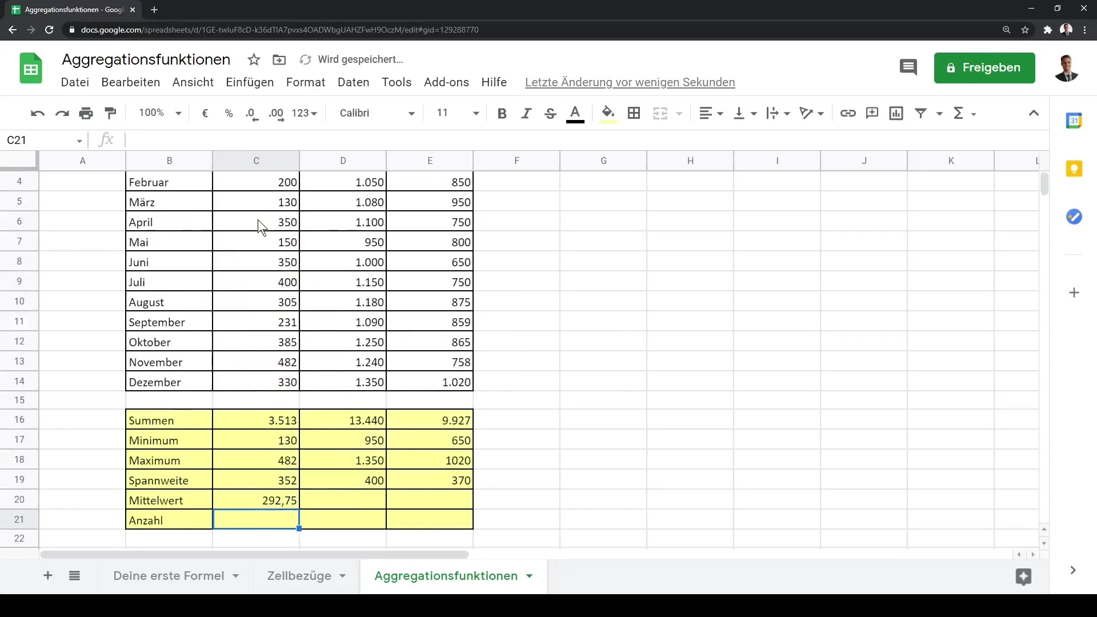This screenshot has width=1097, height=617.
Task: Open text wrapping dropdown
Action: click(x=778, y=113)
